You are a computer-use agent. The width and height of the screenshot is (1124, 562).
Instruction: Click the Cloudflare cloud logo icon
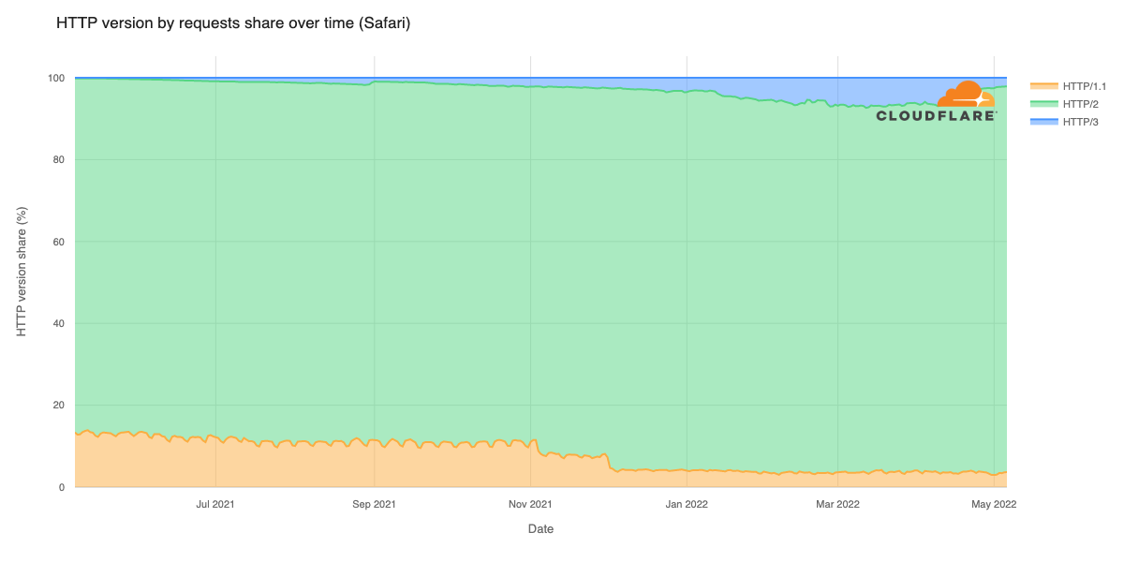pos(966,96)
